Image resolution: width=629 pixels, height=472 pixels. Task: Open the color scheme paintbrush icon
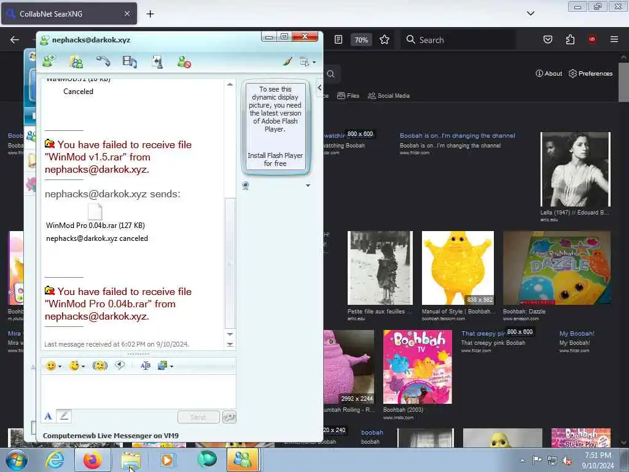click(x=287, y=61)
